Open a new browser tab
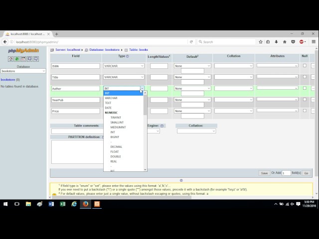The width and height of the screenshot is (319, 239). [56, 34]
